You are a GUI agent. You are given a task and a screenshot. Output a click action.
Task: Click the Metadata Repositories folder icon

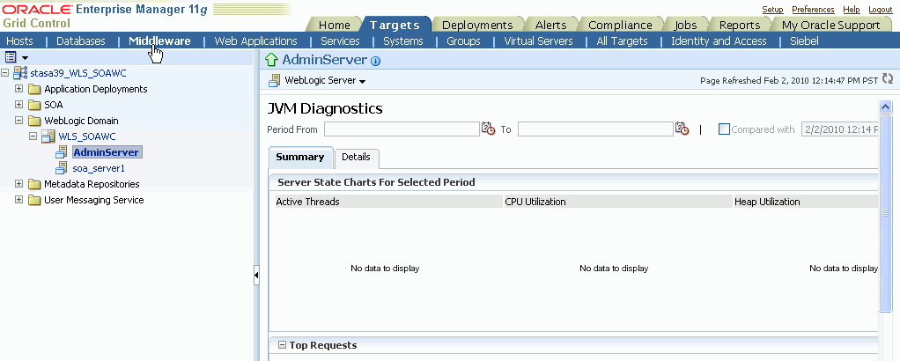click(34, 184)
